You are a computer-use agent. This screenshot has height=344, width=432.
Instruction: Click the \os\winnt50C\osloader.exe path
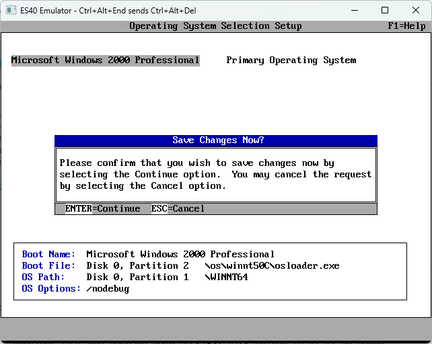[272, 265]
